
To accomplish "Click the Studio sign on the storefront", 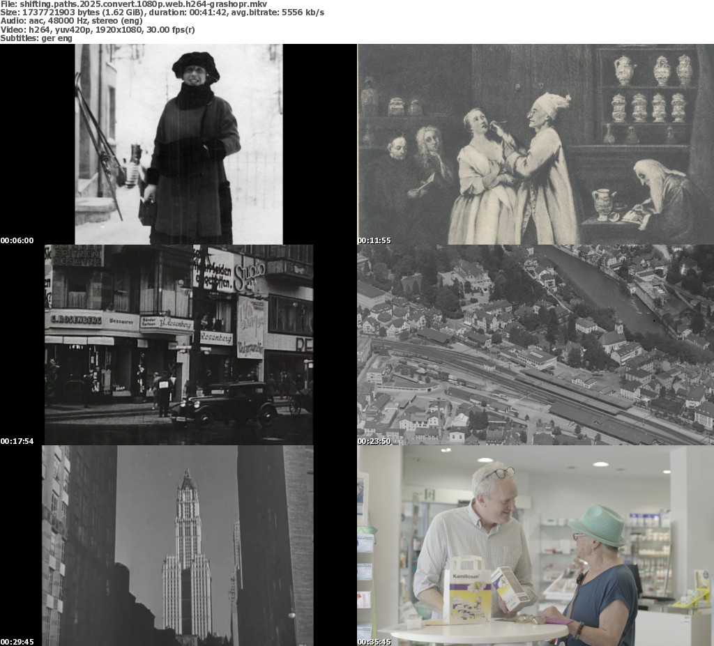I will (249, 269).
